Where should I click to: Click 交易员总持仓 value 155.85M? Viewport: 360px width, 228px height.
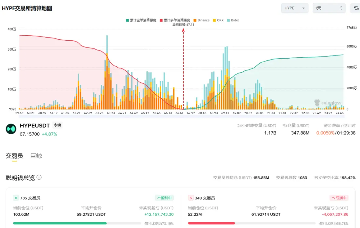pos(261,177)
